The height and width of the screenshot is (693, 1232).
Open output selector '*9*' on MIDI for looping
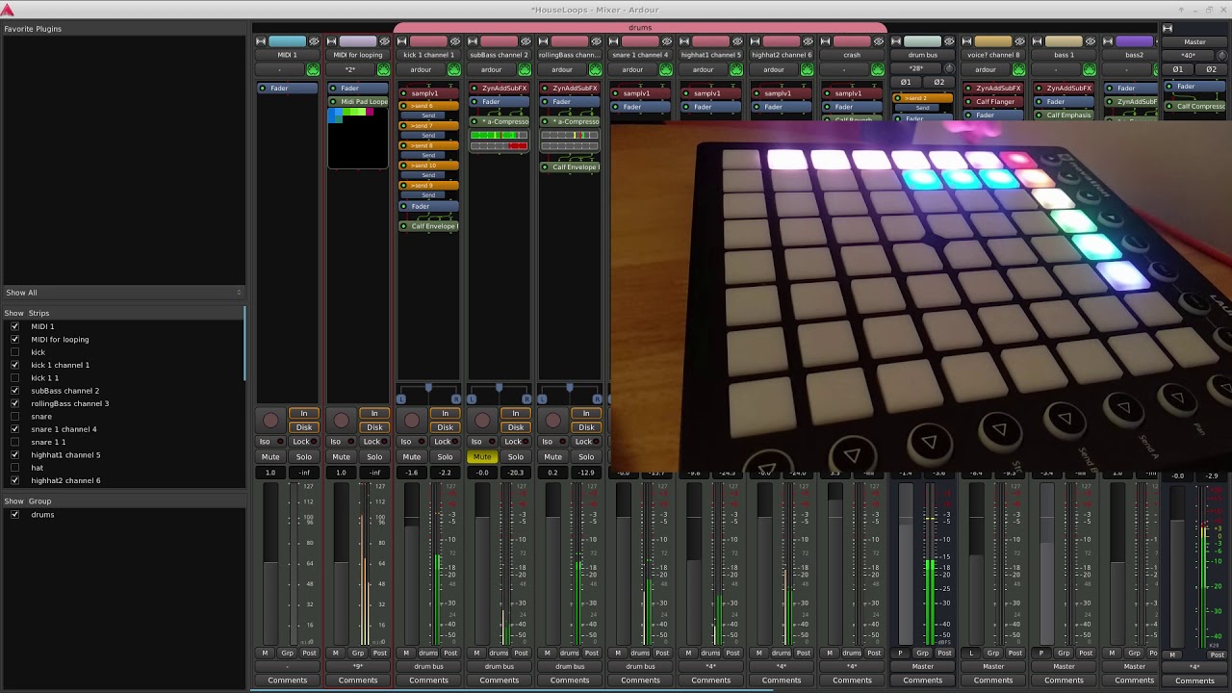pyautogui.click(x=358, y=666)
